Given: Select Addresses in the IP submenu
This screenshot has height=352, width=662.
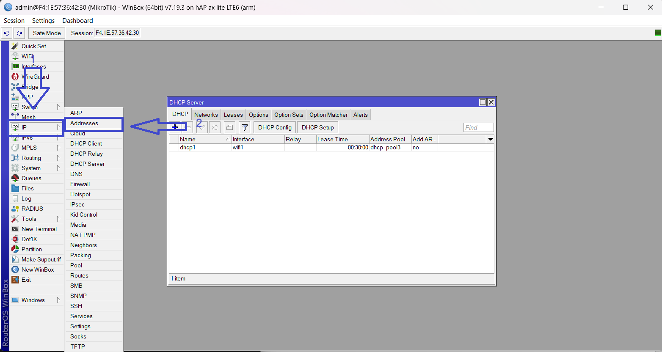Looking at the screenshot, I should [x=94, y=123].
